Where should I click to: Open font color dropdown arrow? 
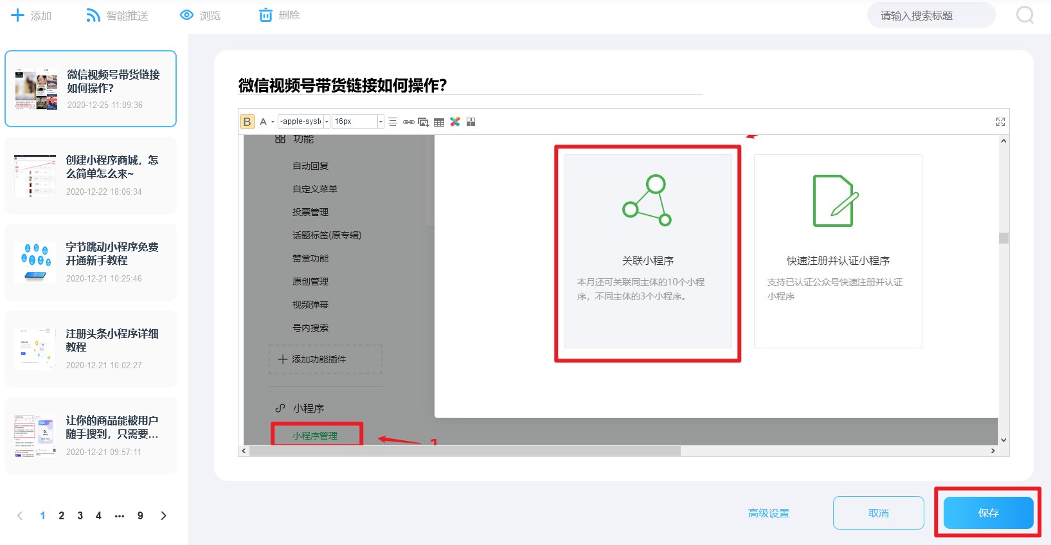tap(273, 121)
